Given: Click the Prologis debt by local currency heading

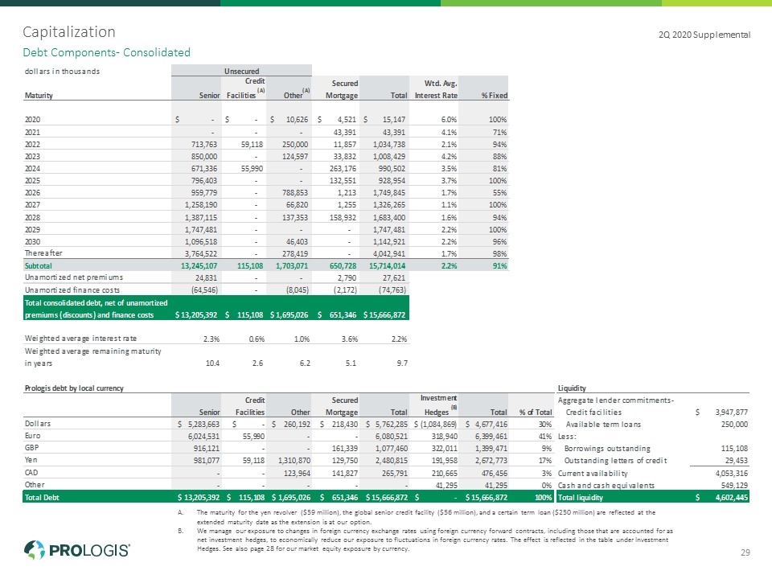Looking at the screenshot, I should pyautogui.click(x=74, y=388).
